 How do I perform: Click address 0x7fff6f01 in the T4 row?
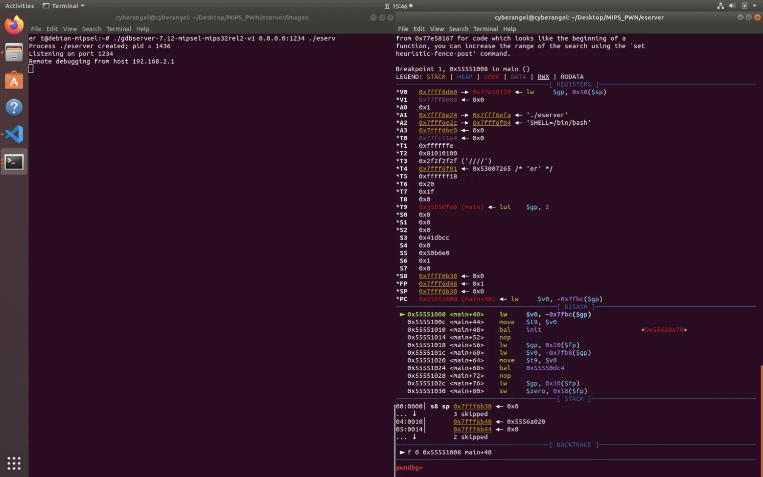[438, 169]
